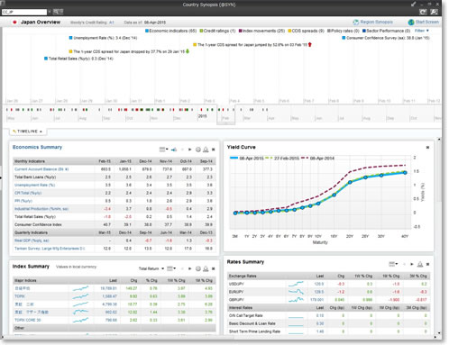The image size is (449, 345).
Task: Close the Economics Summary panel
Action: click(214, 150)
